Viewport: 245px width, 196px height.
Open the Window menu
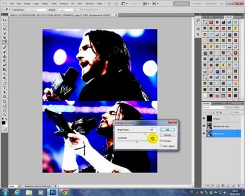click(90, 3)
